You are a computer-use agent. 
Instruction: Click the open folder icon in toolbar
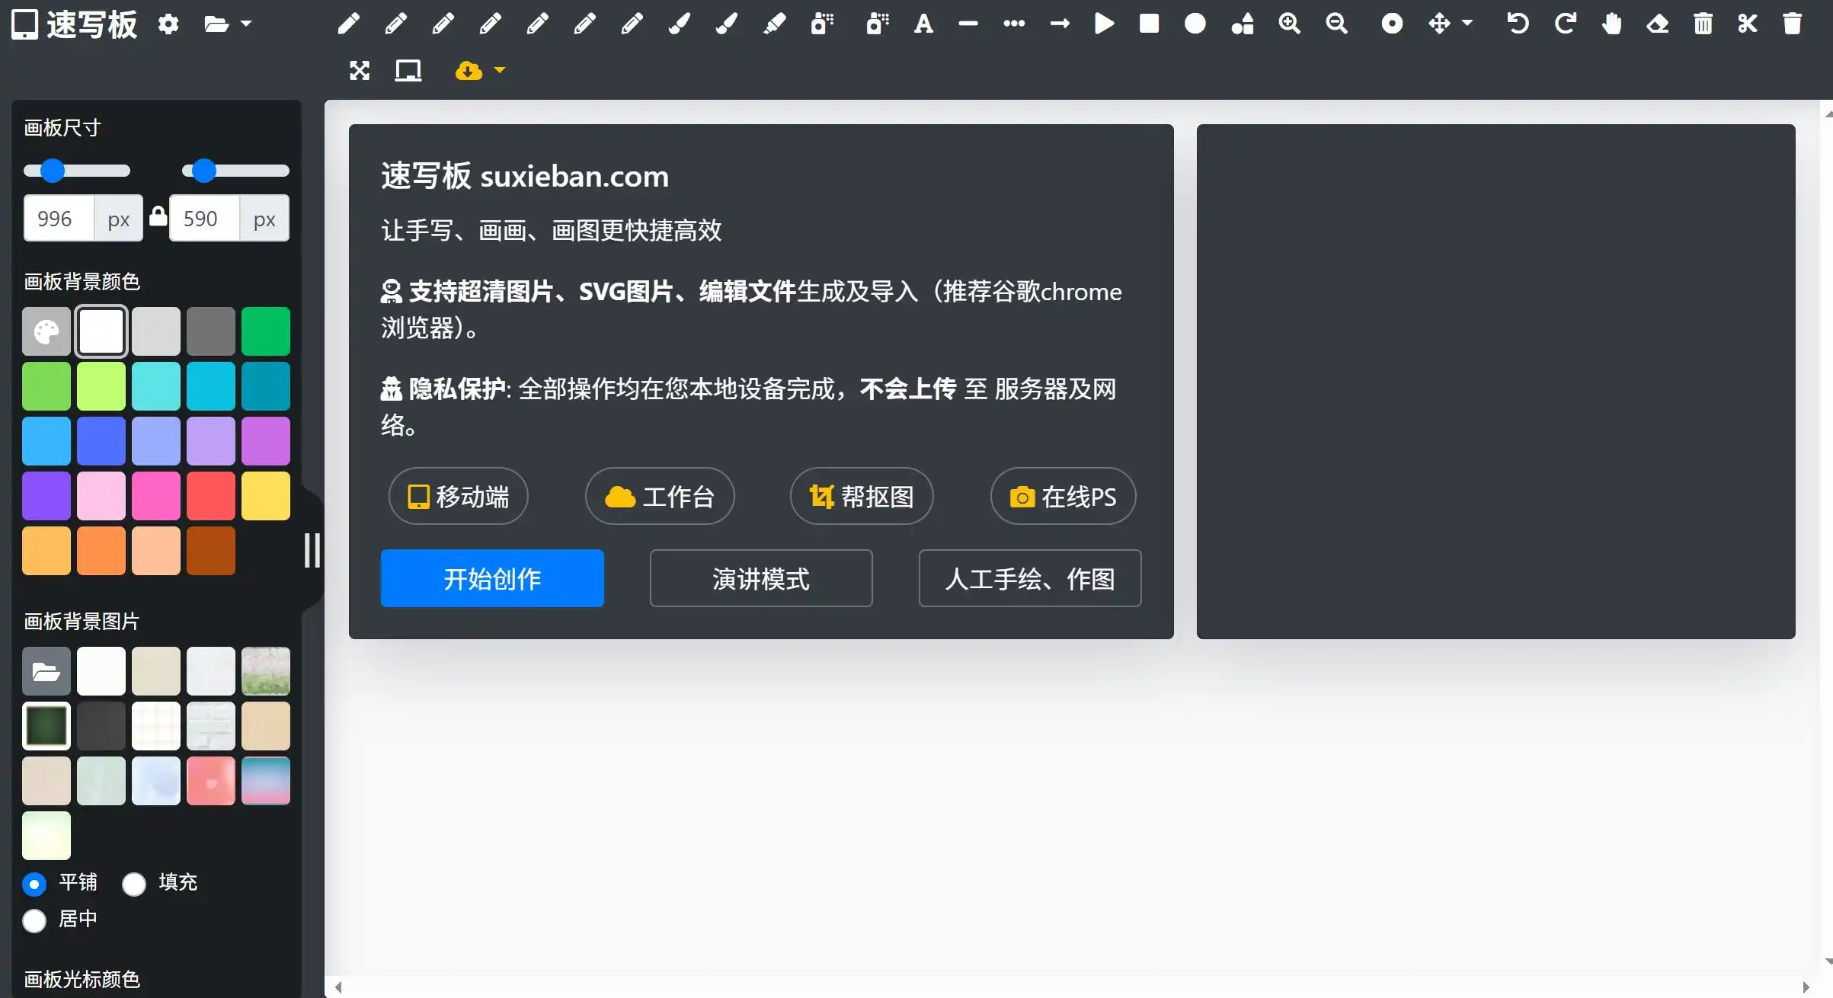tap(216, 24)
